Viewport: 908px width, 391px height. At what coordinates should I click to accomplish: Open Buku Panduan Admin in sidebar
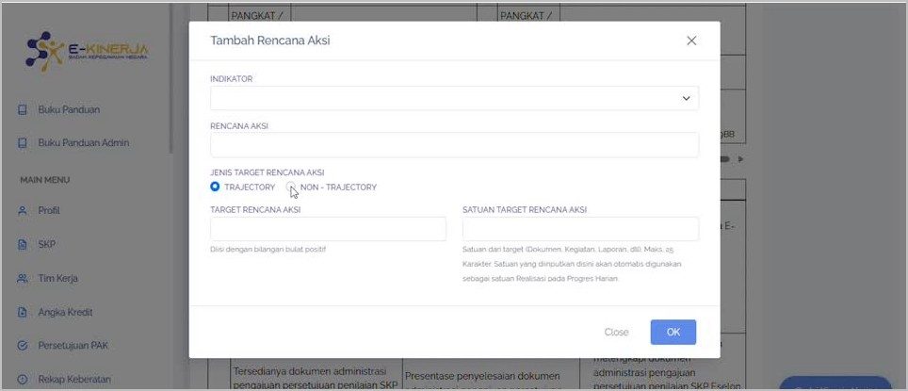[x=84, y=142]
